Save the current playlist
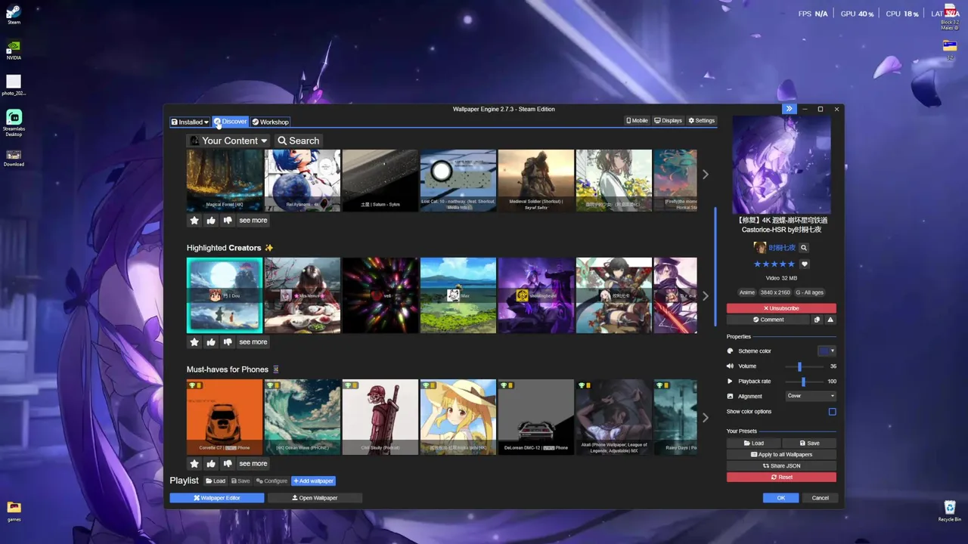968x544 pixels. coord(240,481)
